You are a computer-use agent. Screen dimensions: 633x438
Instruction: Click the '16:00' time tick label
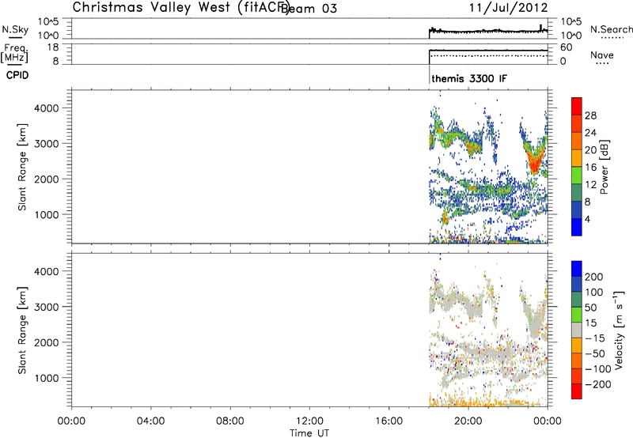[389, 421]
